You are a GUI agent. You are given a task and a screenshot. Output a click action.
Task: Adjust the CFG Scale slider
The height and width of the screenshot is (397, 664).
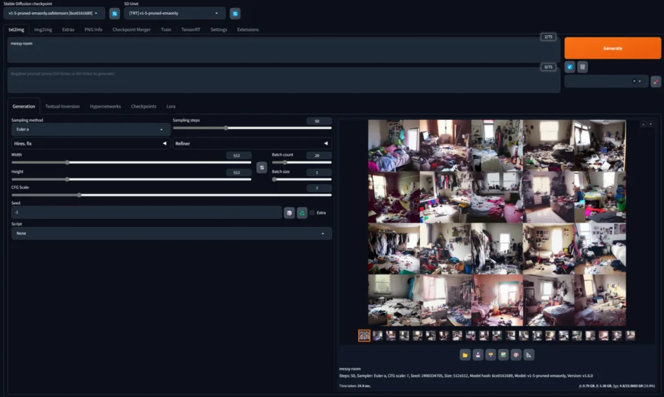point(80,195)
